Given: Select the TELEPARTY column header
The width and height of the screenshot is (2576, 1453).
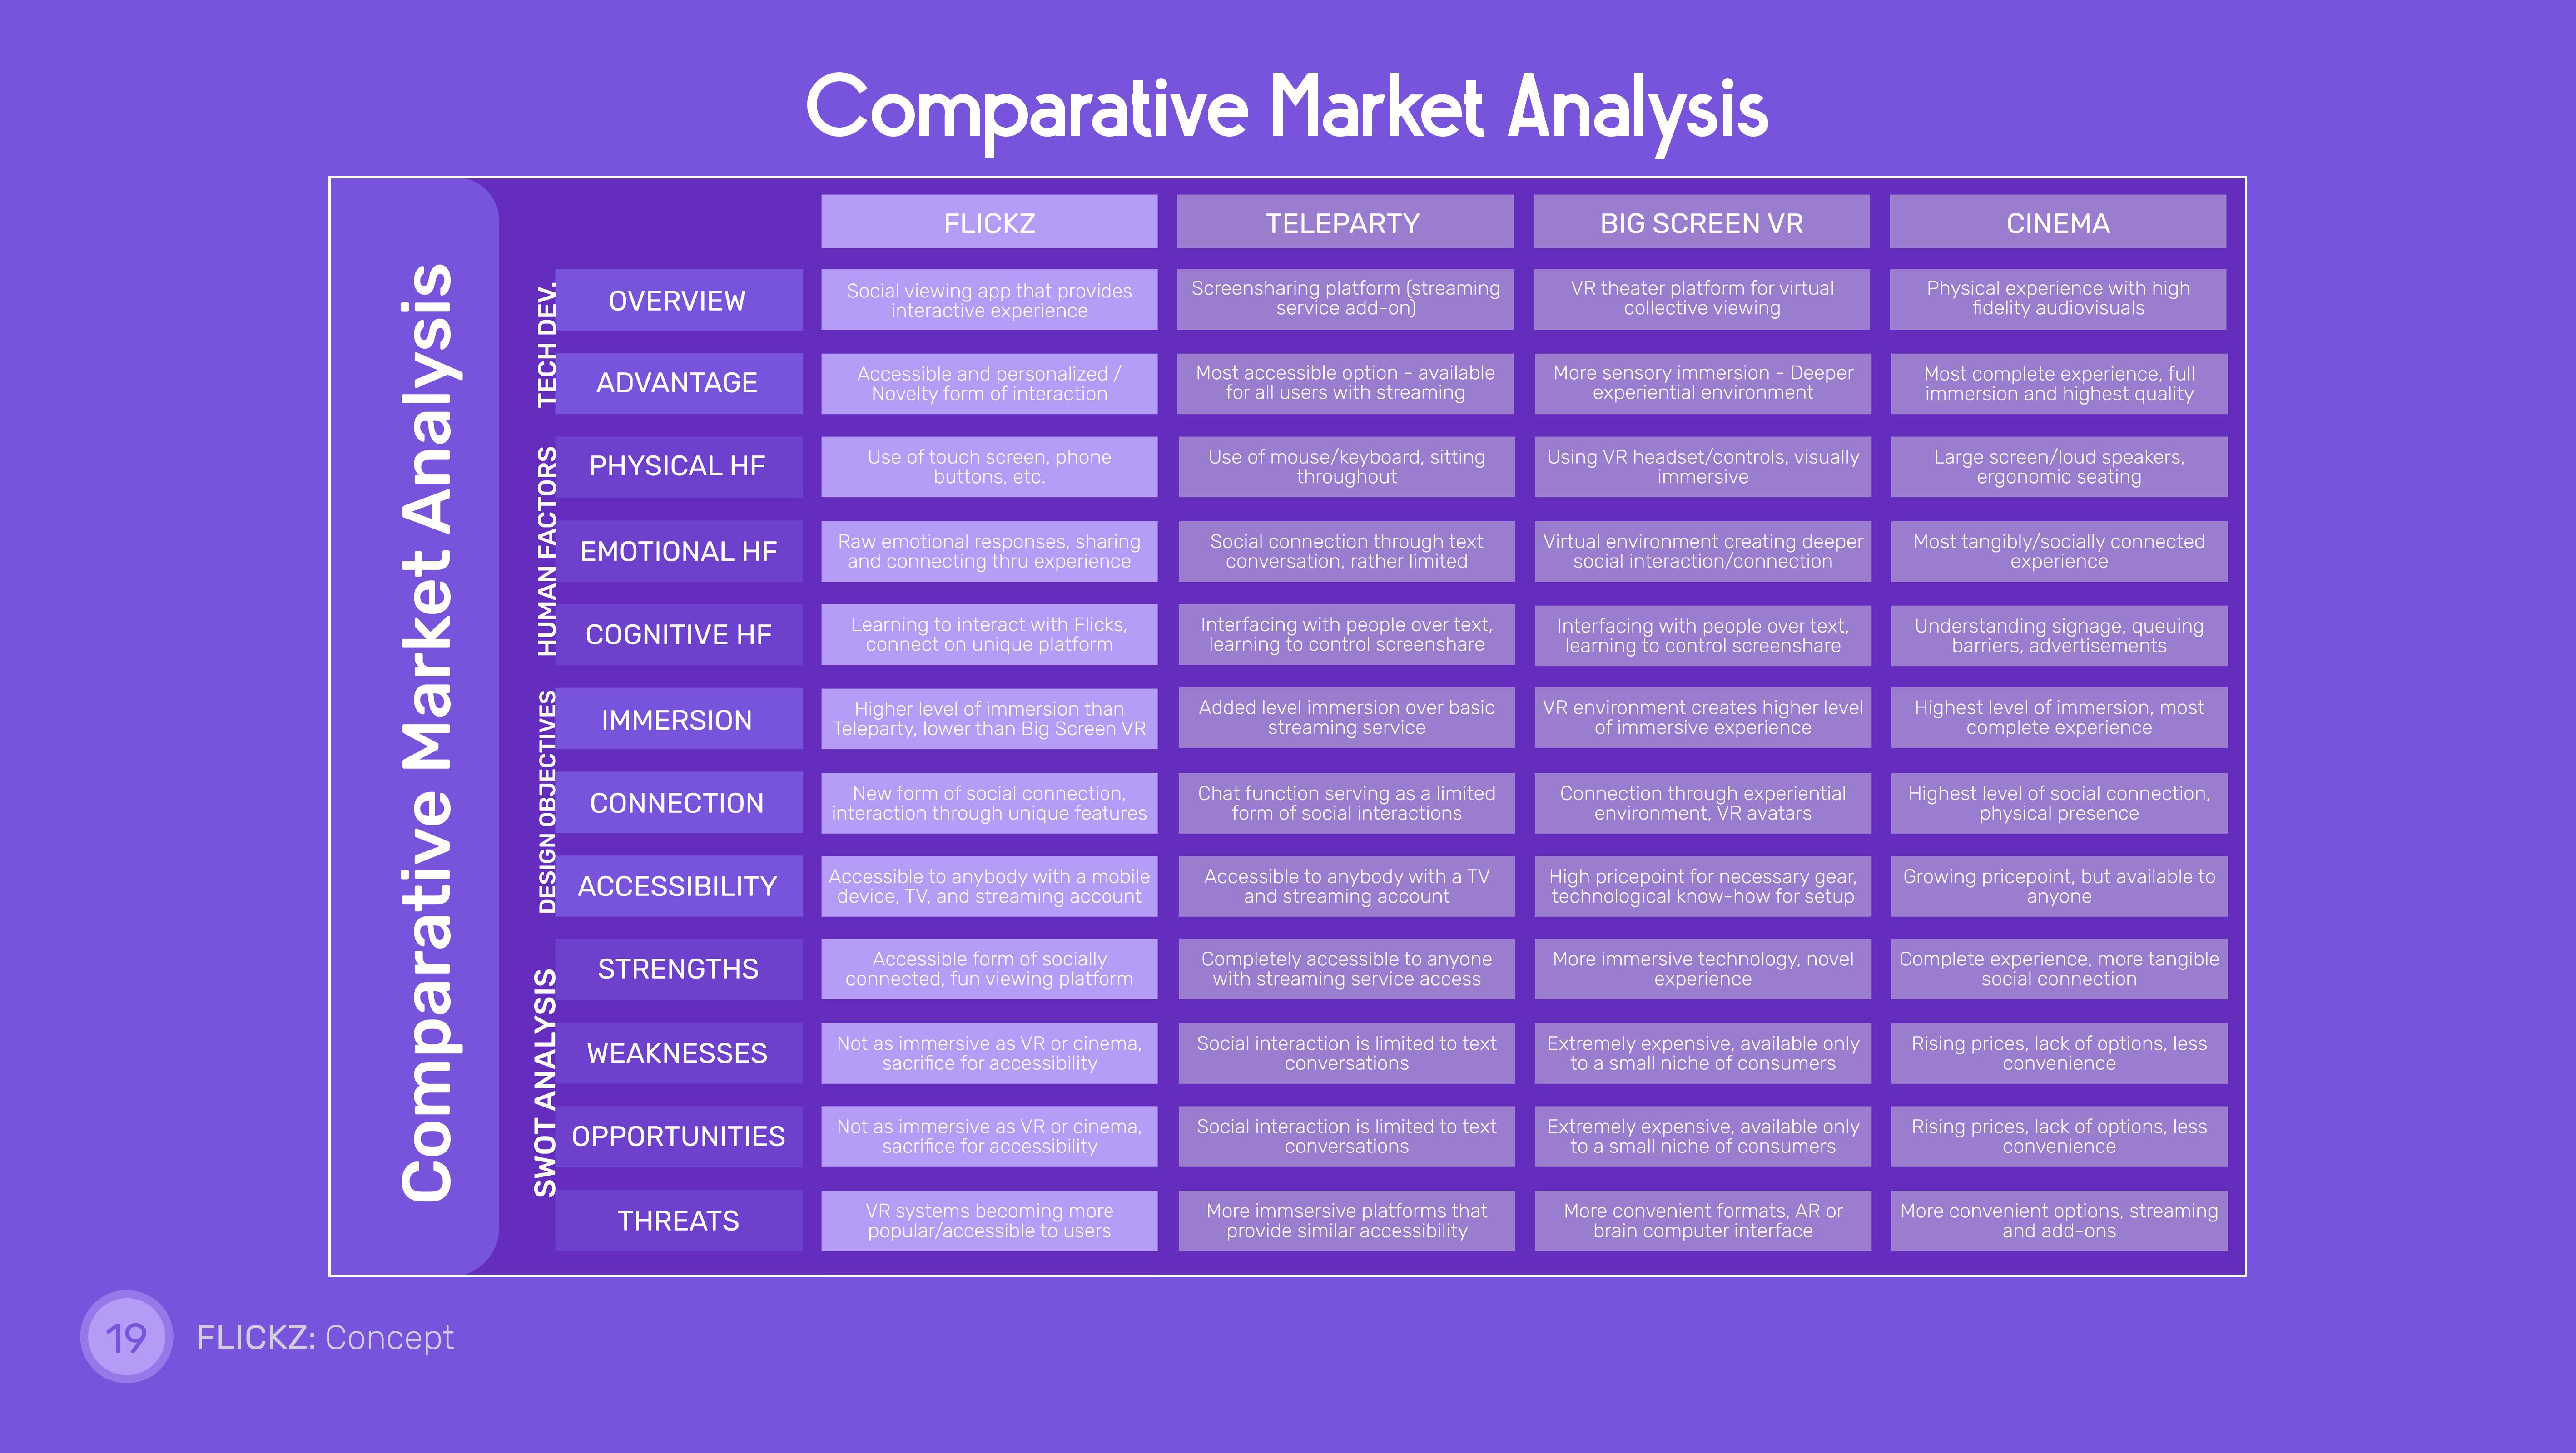Looking at the screenshot, I should [1344, 222].
